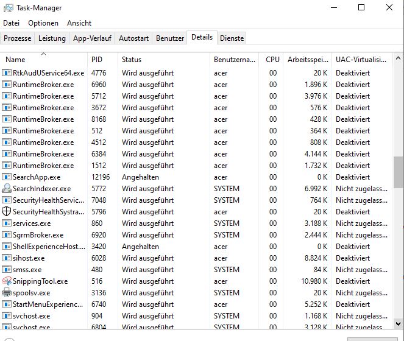Sort by the Name column header
This screenshot has width=404, height=341.
pos(44,60)
